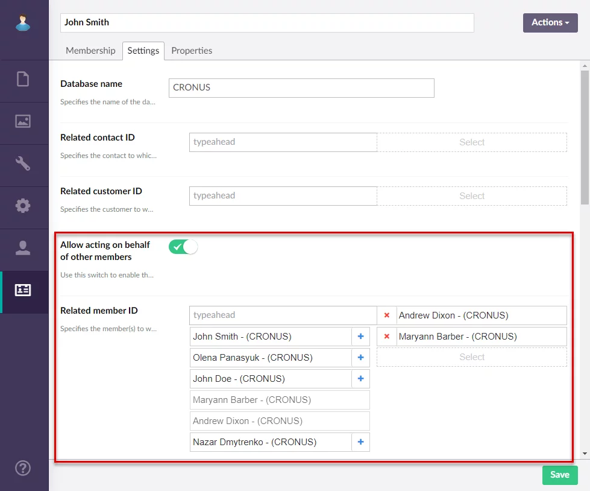The width and height of the screenshot is (590, 491).
Task: Switch to the Membership tab
Action: click(90, 51)
